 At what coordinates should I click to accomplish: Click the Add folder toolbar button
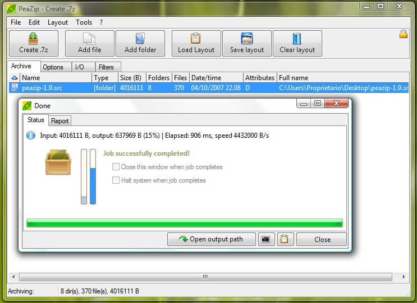(140, 43)
